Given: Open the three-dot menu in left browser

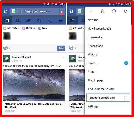Looking at the screenshot, I should 61,11.
